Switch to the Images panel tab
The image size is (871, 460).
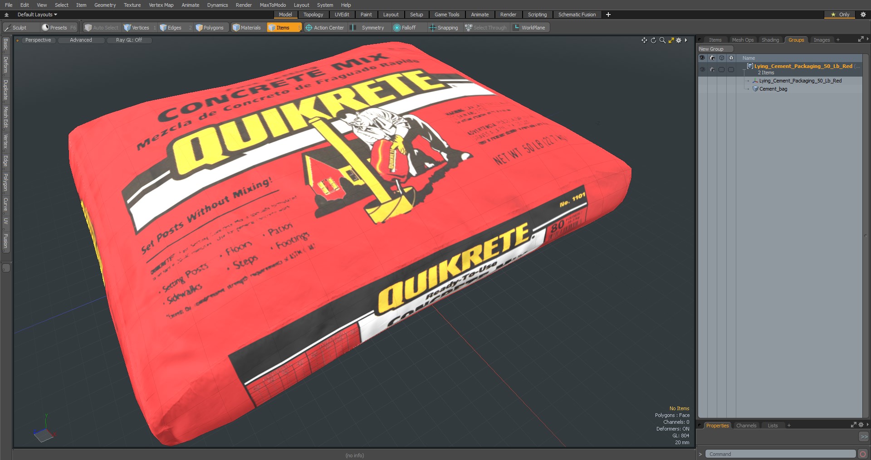pos(822,40)
